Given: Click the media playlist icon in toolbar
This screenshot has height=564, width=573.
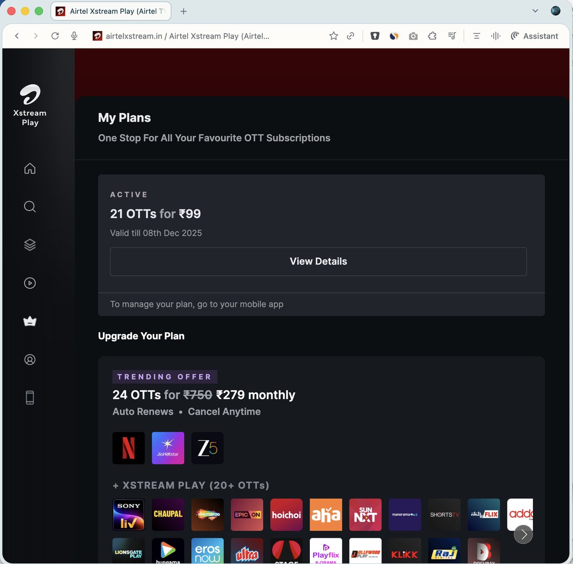Looking at the screenshot, I should tap(452, 36).
